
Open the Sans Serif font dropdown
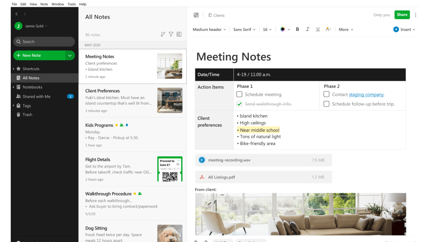(244, 29)
